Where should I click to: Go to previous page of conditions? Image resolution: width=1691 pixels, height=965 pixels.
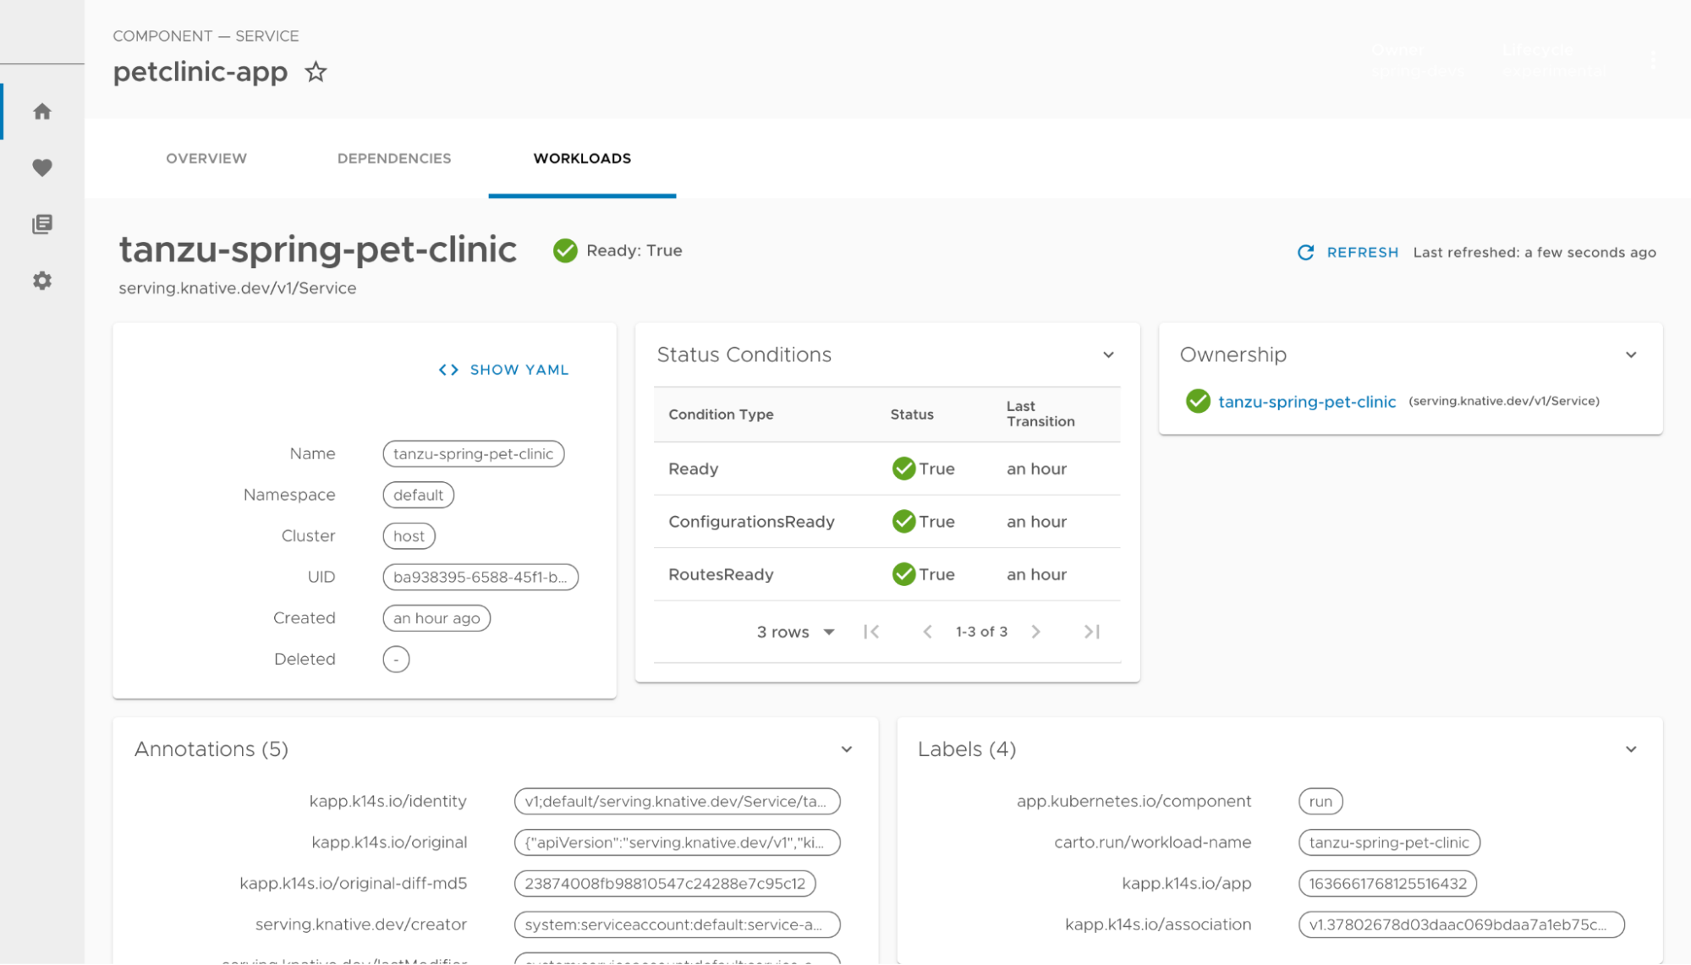927,632
